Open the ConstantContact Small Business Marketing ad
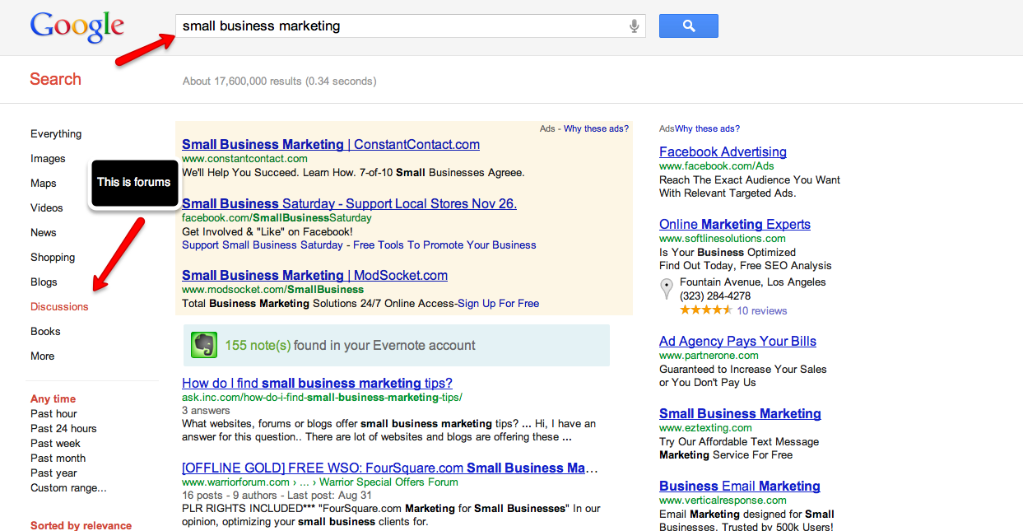 coord(330,145)
